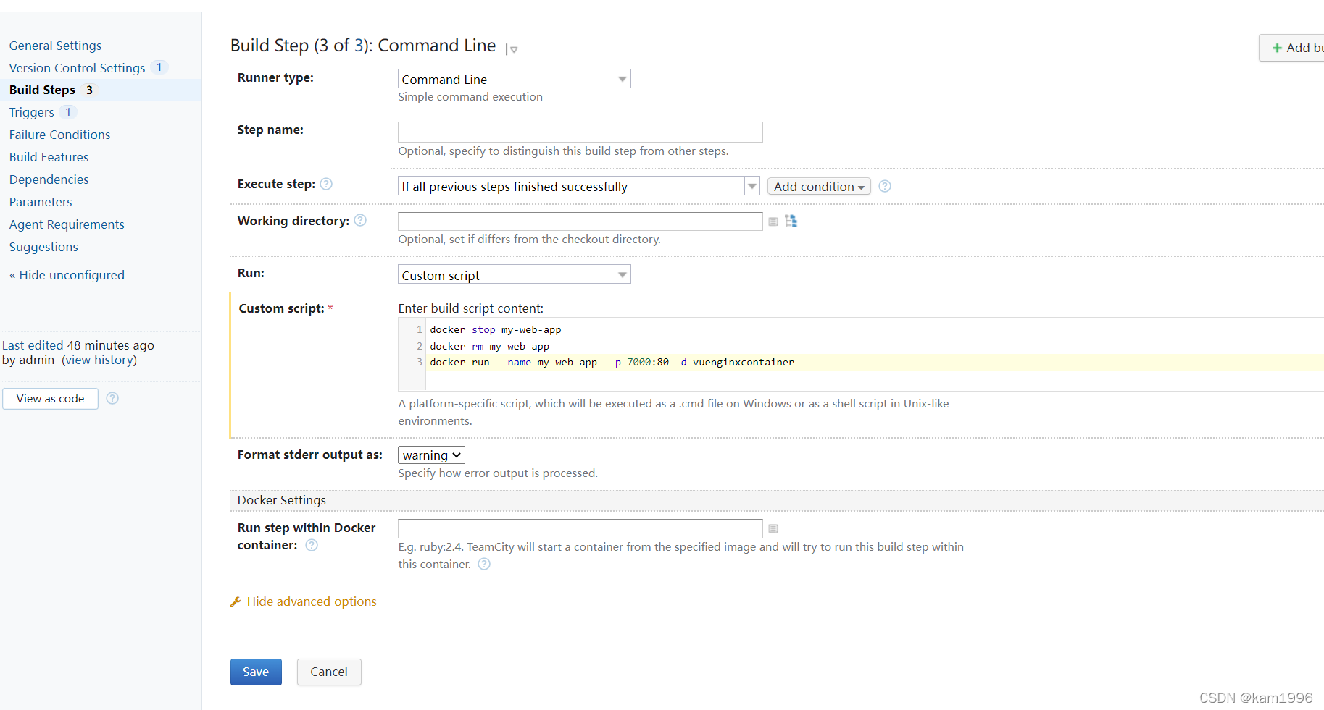This screenshot has width=1324, height=710.
Task: Open Suggestions in the sidebar
Action: tap(43, 247)
